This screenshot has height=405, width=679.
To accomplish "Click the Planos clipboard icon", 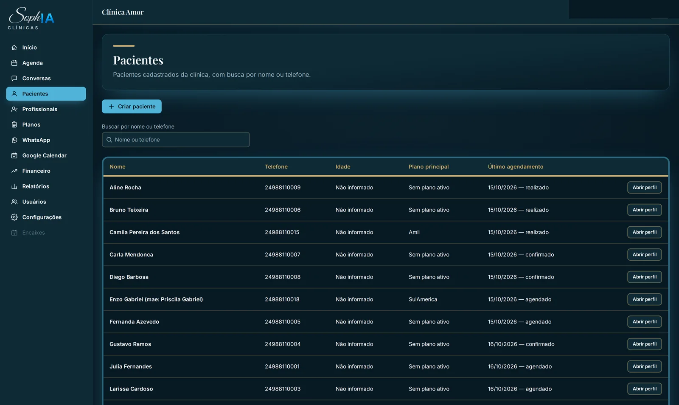I will click(x=14, y=125).
